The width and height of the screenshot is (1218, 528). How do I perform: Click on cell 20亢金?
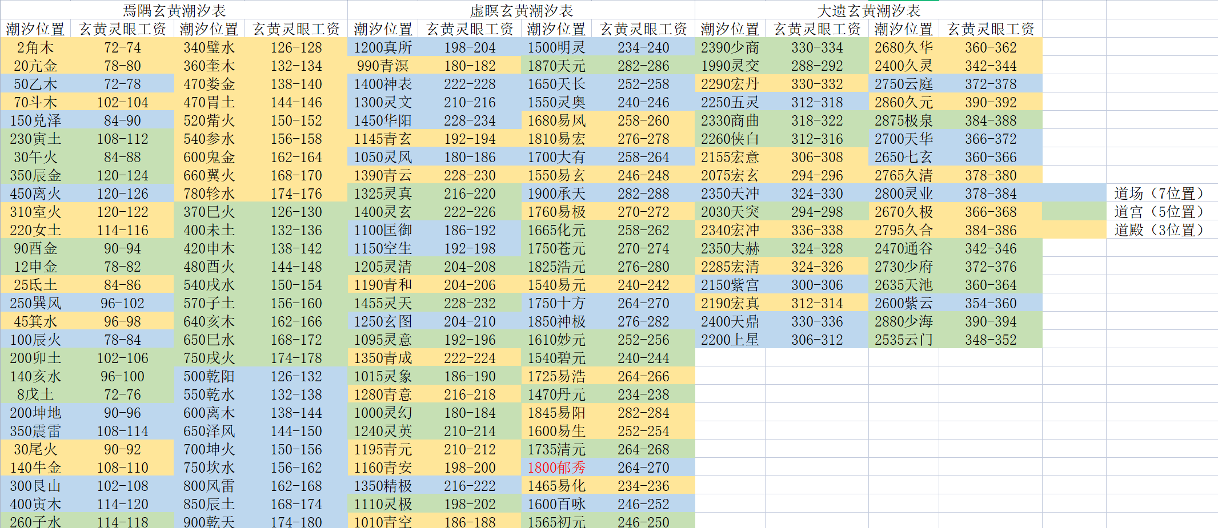point(36,65)
